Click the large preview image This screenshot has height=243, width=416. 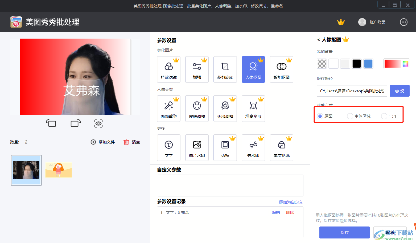[75, 77]
